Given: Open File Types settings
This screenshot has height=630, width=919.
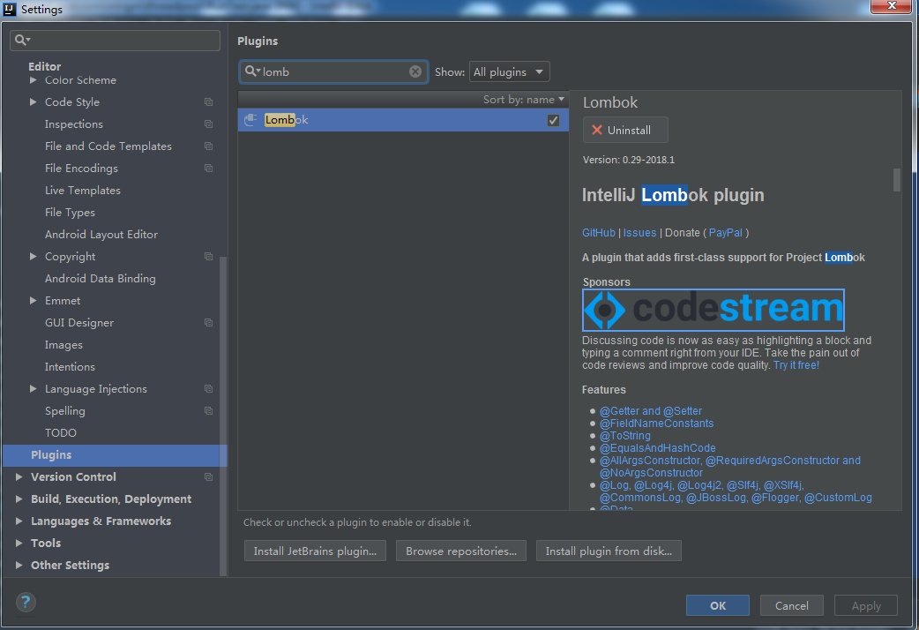Looking at the screenshot, I should coord(70,213).
